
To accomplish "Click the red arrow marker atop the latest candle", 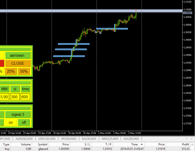I will [x=136, y=10].
